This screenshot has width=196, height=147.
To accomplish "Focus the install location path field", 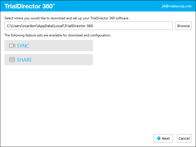I will 89,26.
